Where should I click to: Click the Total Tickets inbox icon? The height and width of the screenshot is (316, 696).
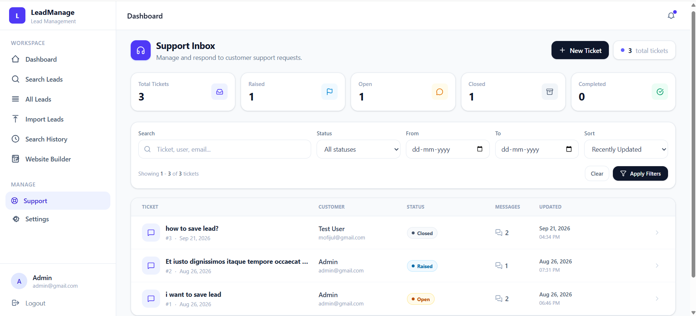point(220,92)
